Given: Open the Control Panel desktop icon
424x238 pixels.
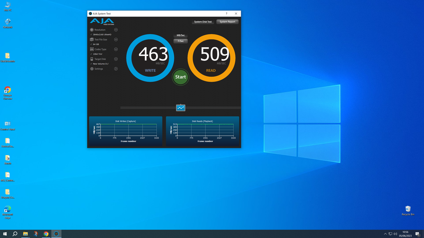Looking at the screenshot, I should (8, 126).
